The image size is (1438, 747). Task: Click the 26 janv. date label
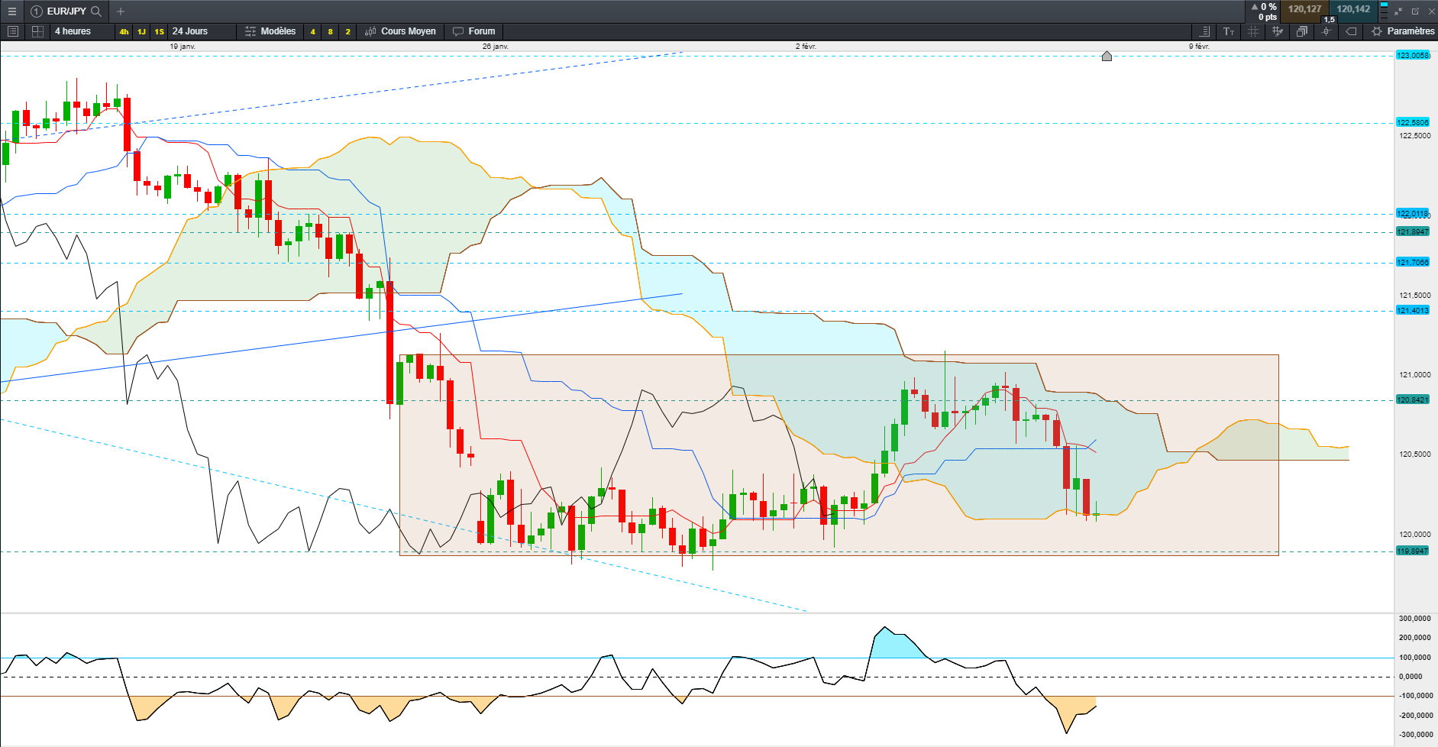pos(496,47)
